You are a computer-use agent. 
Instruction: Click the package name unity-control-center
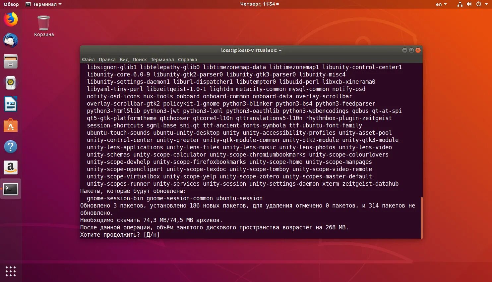pos(120,140)
